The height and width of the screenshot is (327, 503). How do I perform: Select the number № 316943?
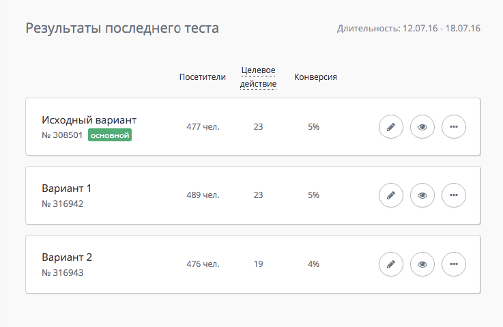click(63, 273)
